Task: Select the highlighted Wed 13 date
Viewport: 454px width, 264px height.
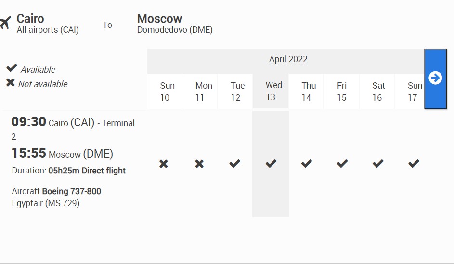Action: pos(271,91)
